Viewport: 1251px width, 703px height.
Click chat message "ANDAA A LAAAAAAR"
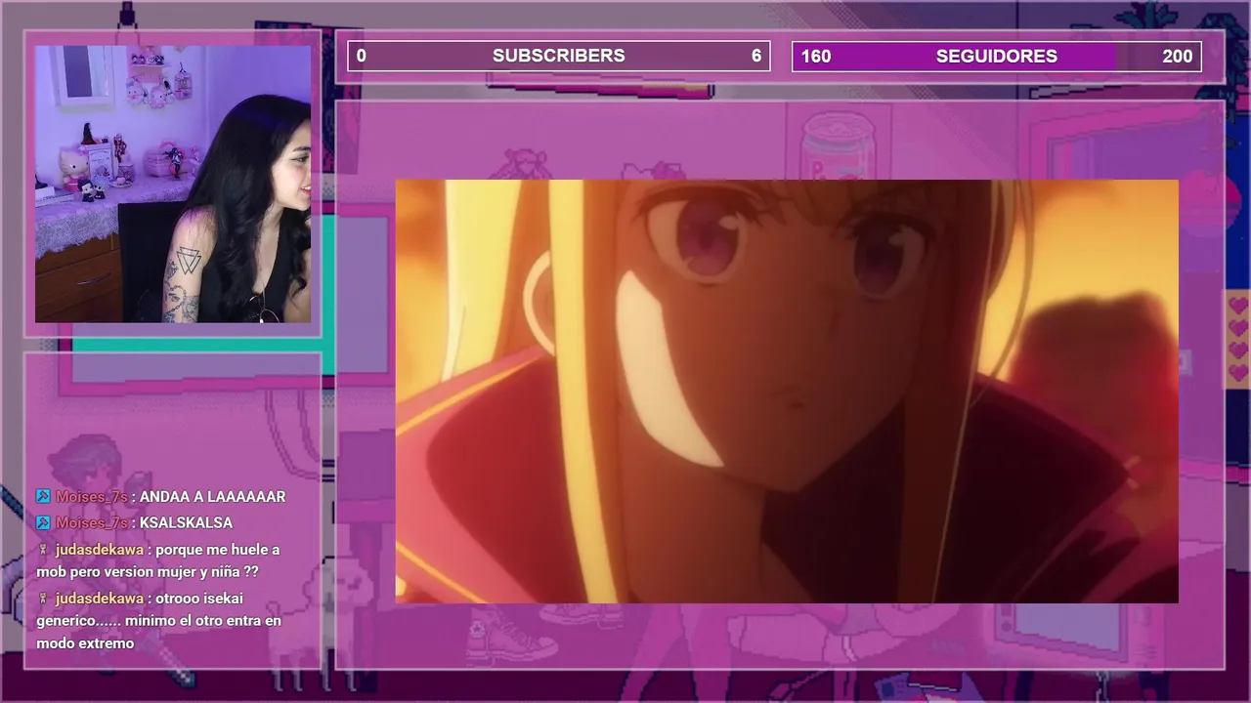pyautogui.click(x=212, y=497)
